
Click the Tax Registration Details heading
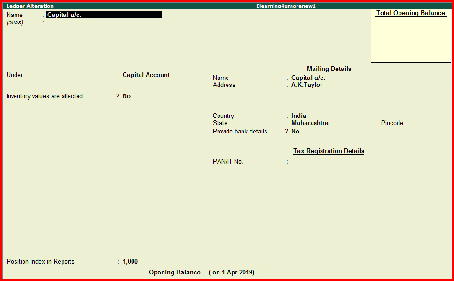329,151
